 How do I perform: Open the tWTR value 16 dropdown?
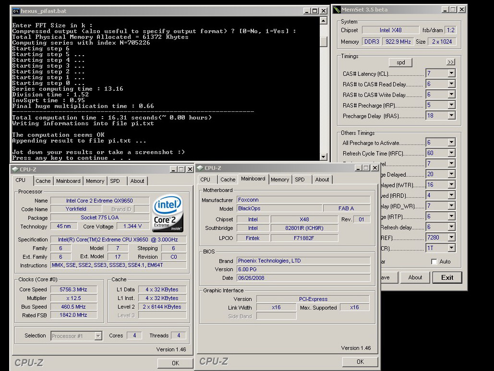[451, 185]
